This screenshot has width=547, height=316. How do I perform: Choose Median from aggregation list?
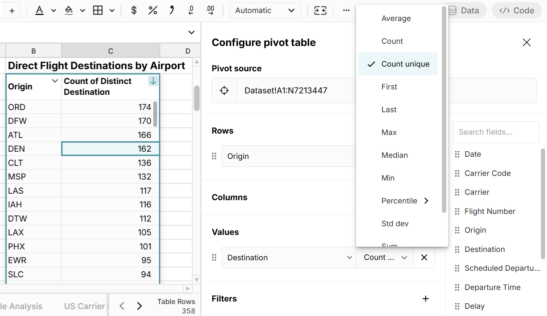394,155
